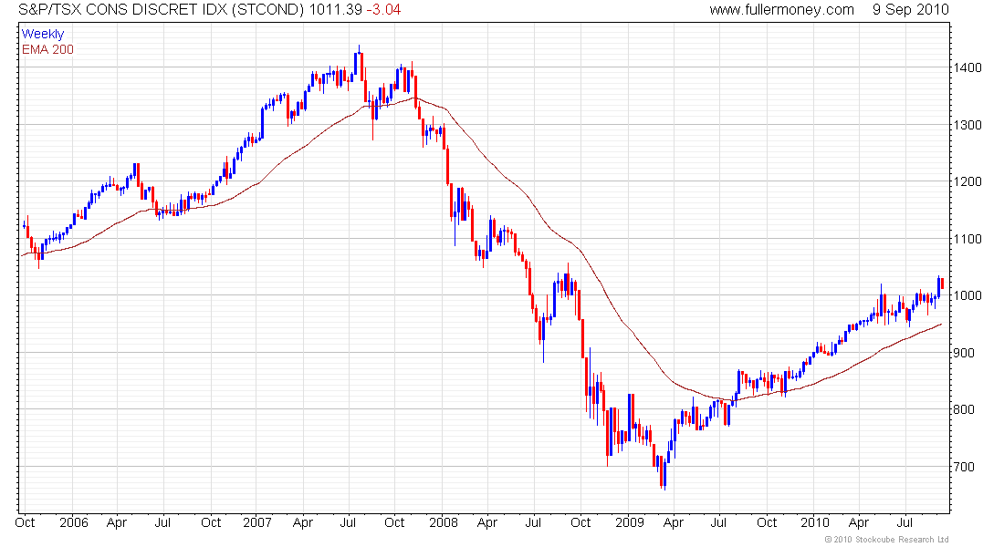Viewport: 1004px width, 547px height.
Task: Click the first 'Oct' label at axis start
Action: click(x=25, y=522)
